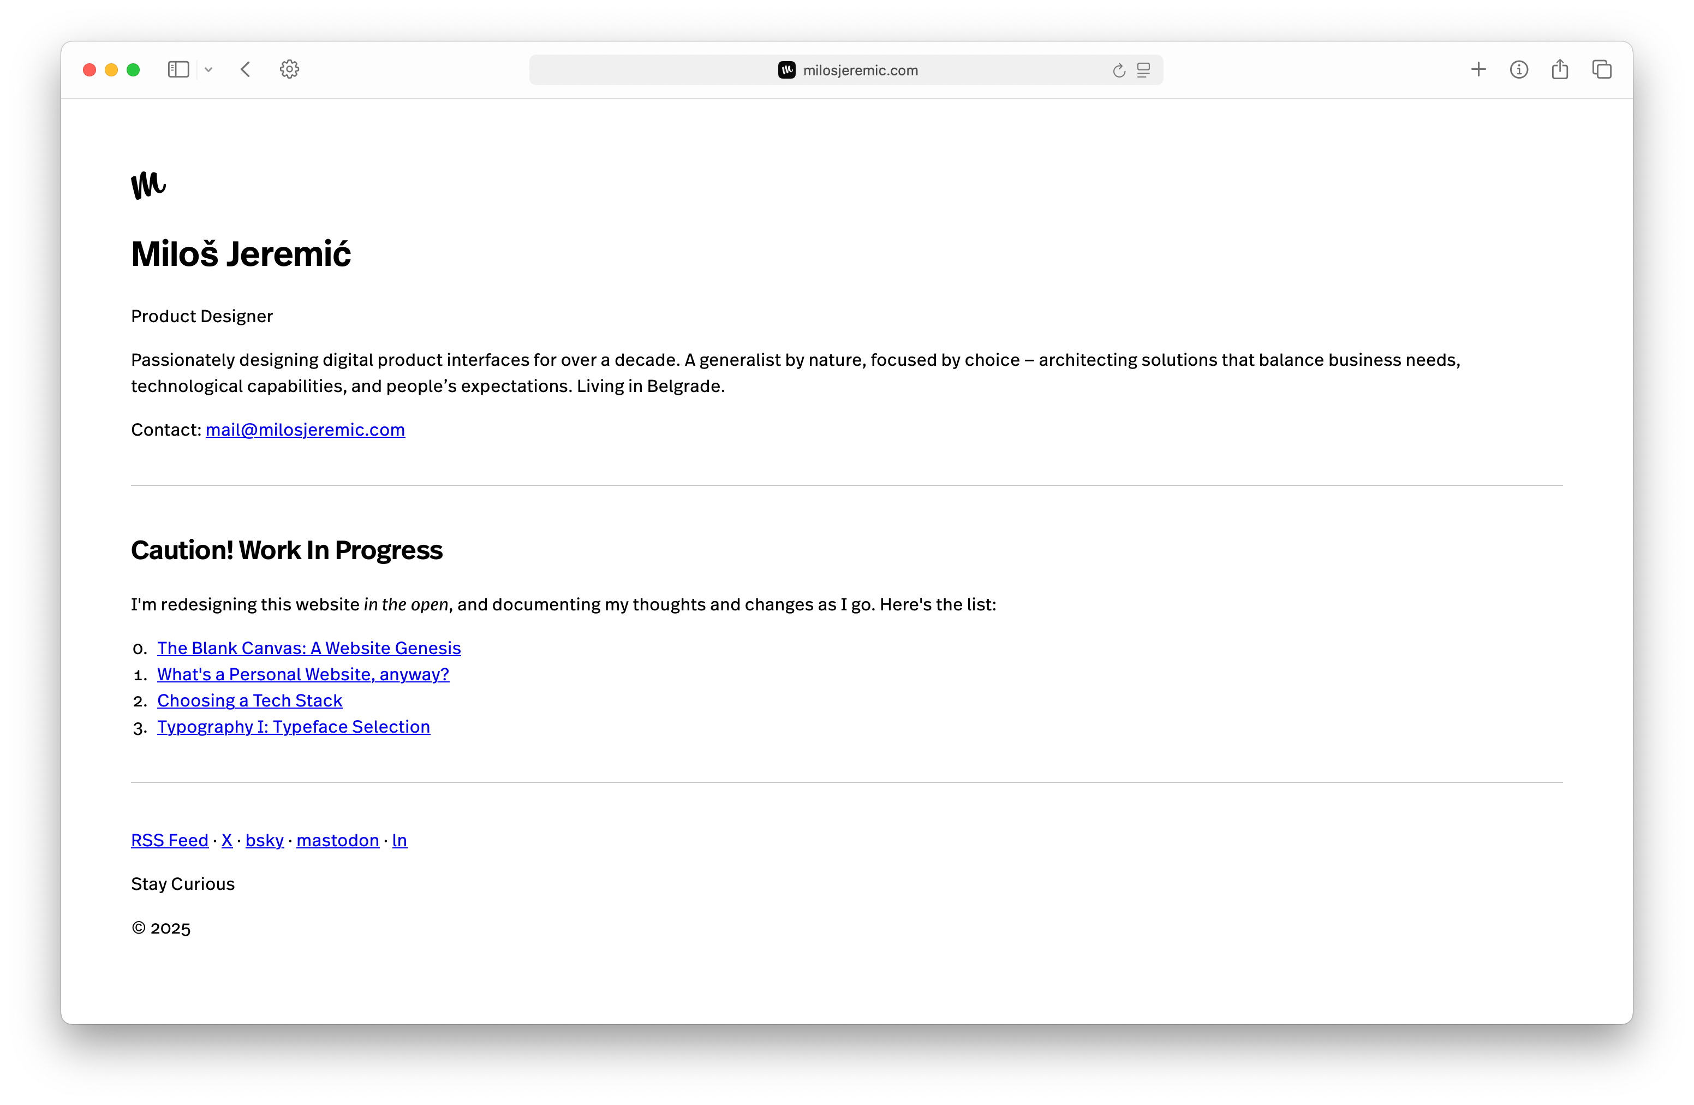This screenshot has height=1105, width=1694.
Task: Toggle the Reader view icon
Action: pos(1144,70)
